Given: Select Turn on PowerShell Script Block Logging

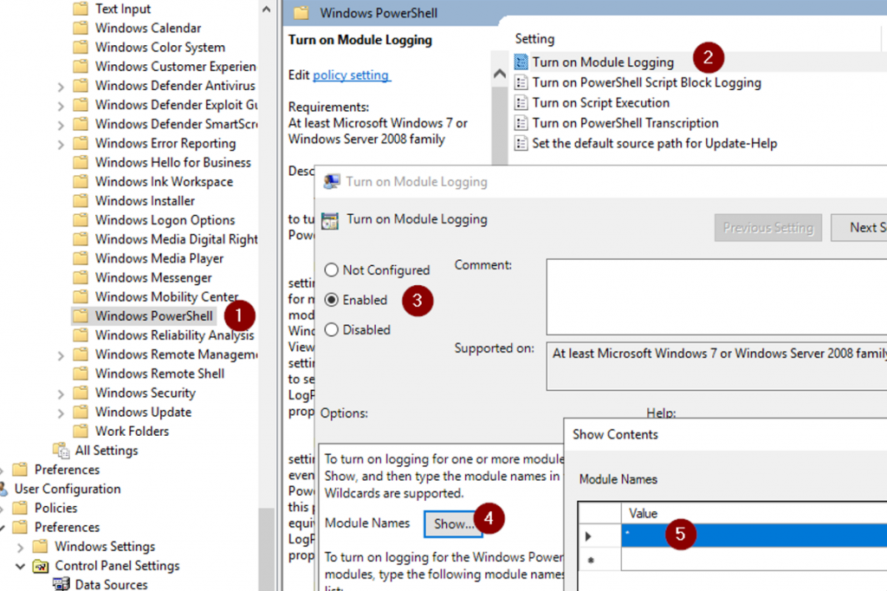Looking at the screenshot, I should click(x=646, y=82).
